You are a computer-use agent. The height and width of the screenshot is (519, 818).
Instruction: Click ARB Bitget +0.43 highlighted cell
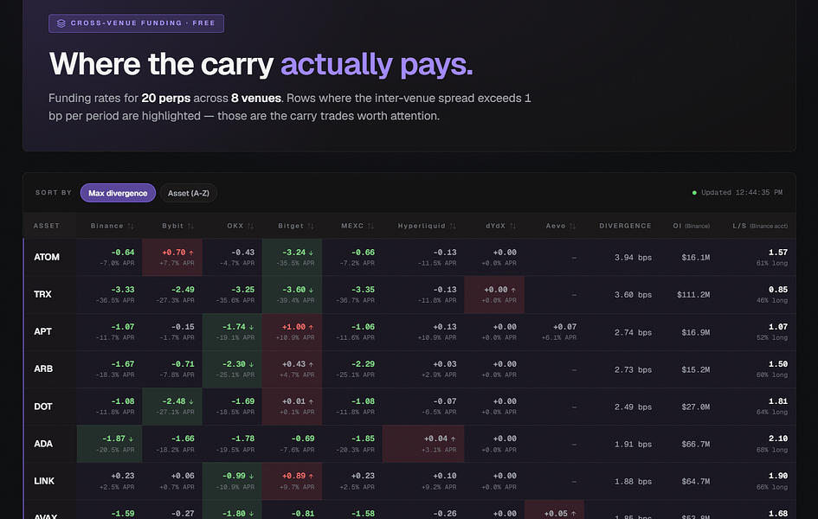[x=293, y=369]
